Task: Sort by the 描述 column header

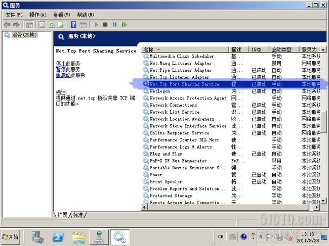Action: [x=238, y=50]
